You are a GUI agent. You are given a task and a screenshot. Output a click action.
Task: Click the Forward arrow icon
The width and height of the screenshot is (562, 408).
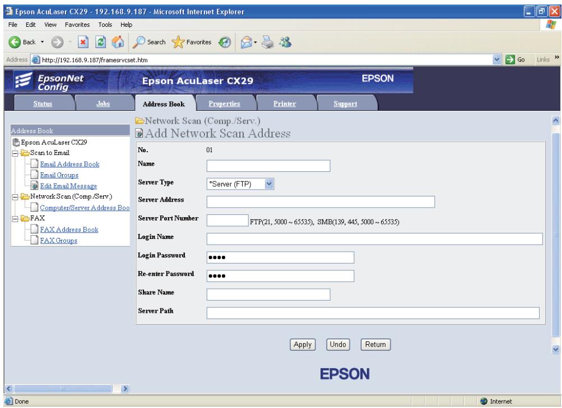click(x=57, y=42)
